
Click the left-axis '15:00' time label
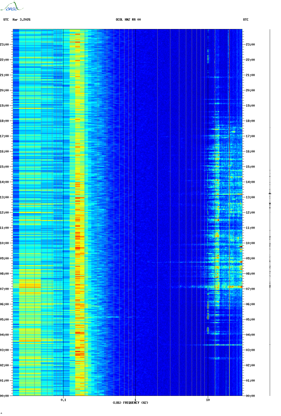click(x=4, y=167)
